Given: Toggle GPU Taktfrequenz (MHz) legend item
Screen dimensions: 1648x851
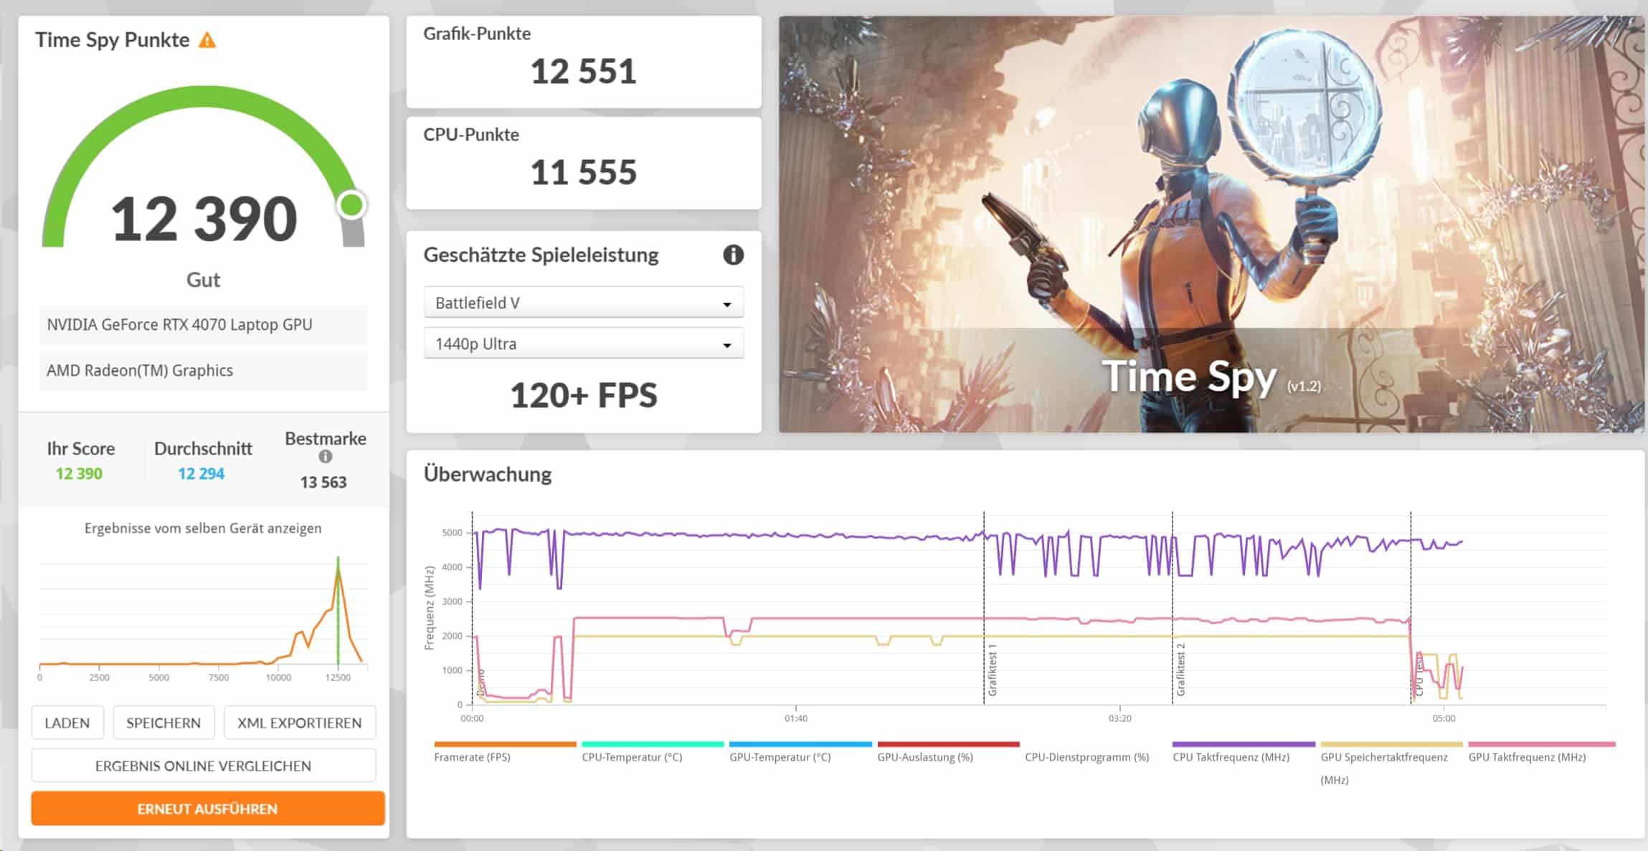Looking at the screenshot, I should coord(1526,756).
